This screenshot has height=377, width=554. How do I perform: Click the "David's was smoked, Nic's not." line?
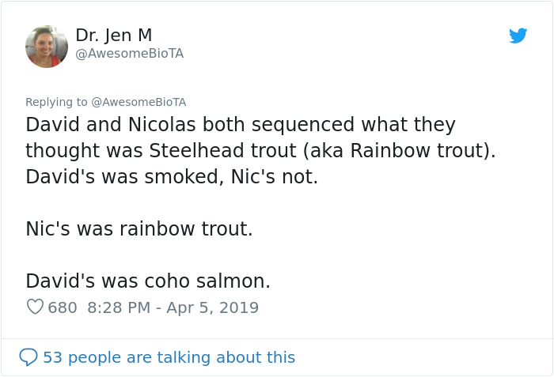[x=171, y=176]
